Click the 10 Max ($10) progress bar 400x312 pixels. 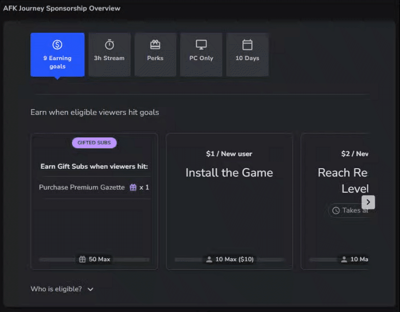[229, 260]
